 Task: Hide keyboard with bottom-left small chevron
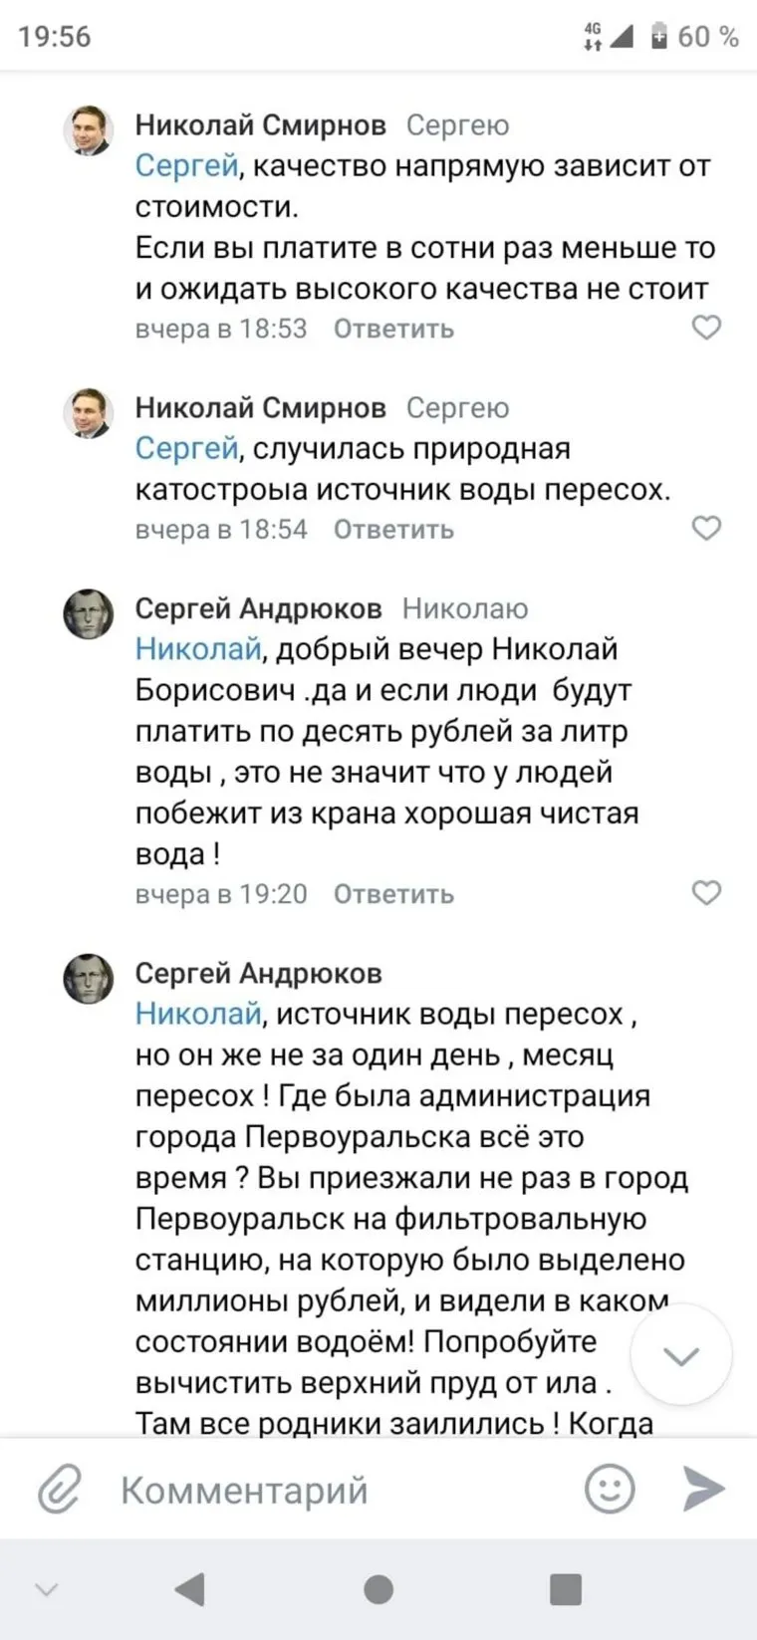pyautogui.click(x=46, y=1589)
